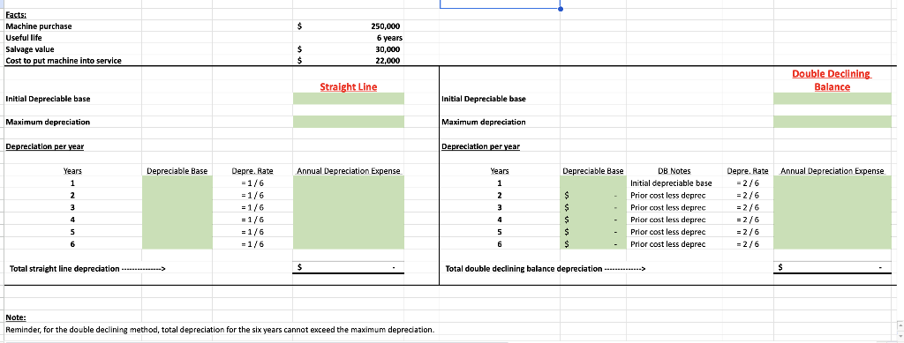Select the '= 2 / 6' rate for Double Declining year 1
The image size is (904, 343).
point(748,183)
